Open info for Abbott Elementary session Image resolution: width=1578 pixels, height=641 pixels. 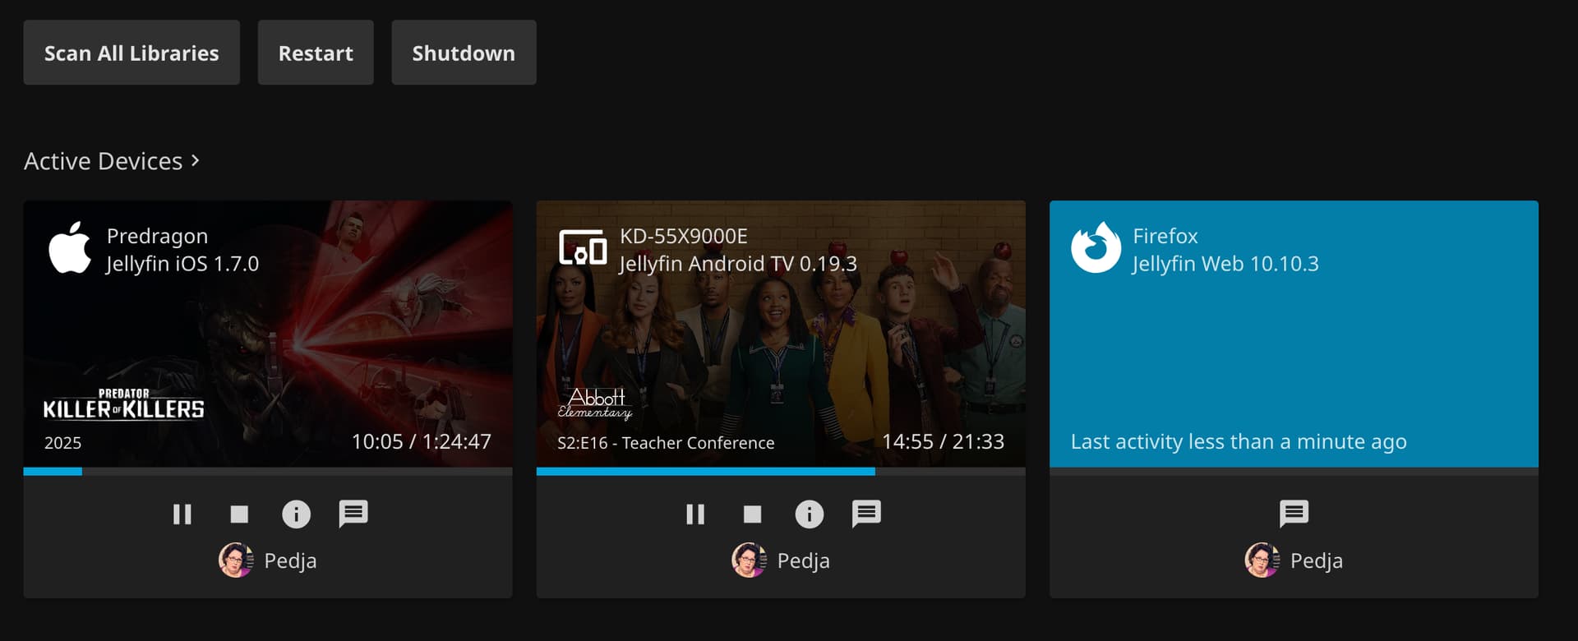click(809, 514)
